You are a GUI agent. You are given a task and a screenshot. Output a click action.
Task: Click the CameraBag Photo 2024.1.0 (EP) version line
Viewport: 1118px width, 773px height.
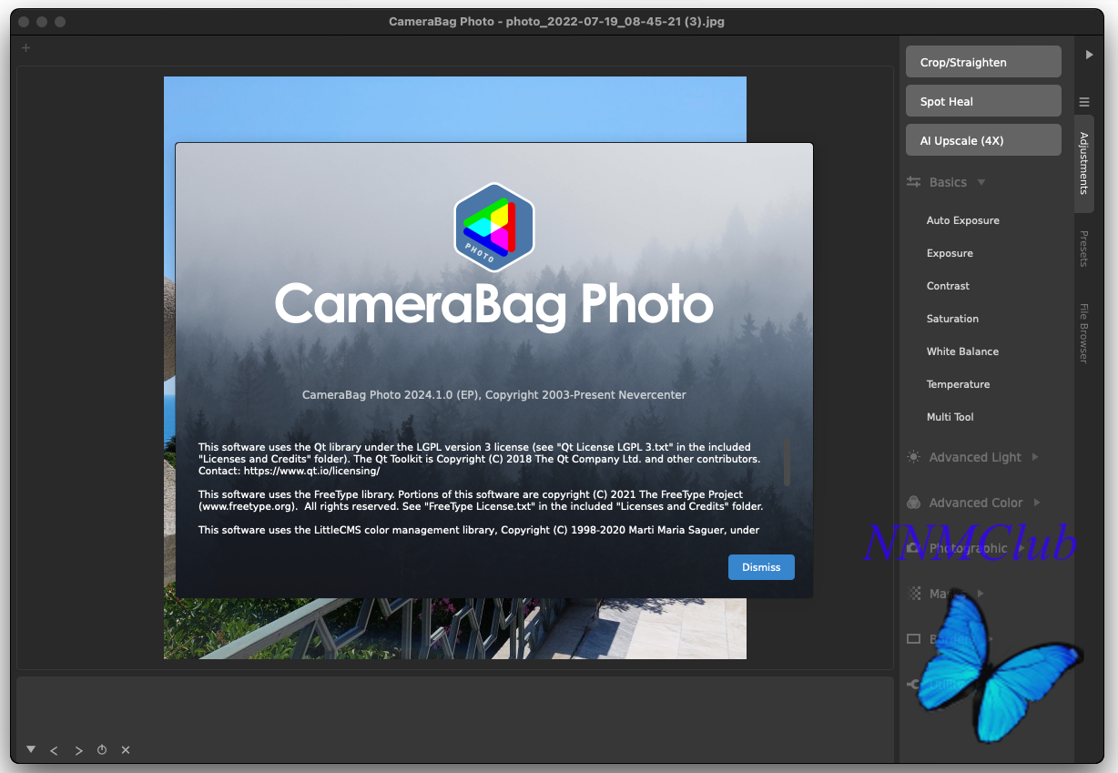[494, 395]
